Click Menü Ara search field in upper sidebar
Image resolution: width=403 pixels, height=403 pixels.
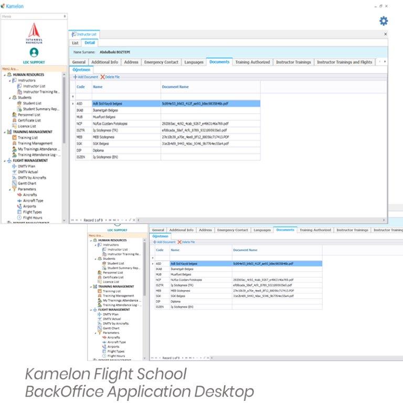tap(34, 69)
